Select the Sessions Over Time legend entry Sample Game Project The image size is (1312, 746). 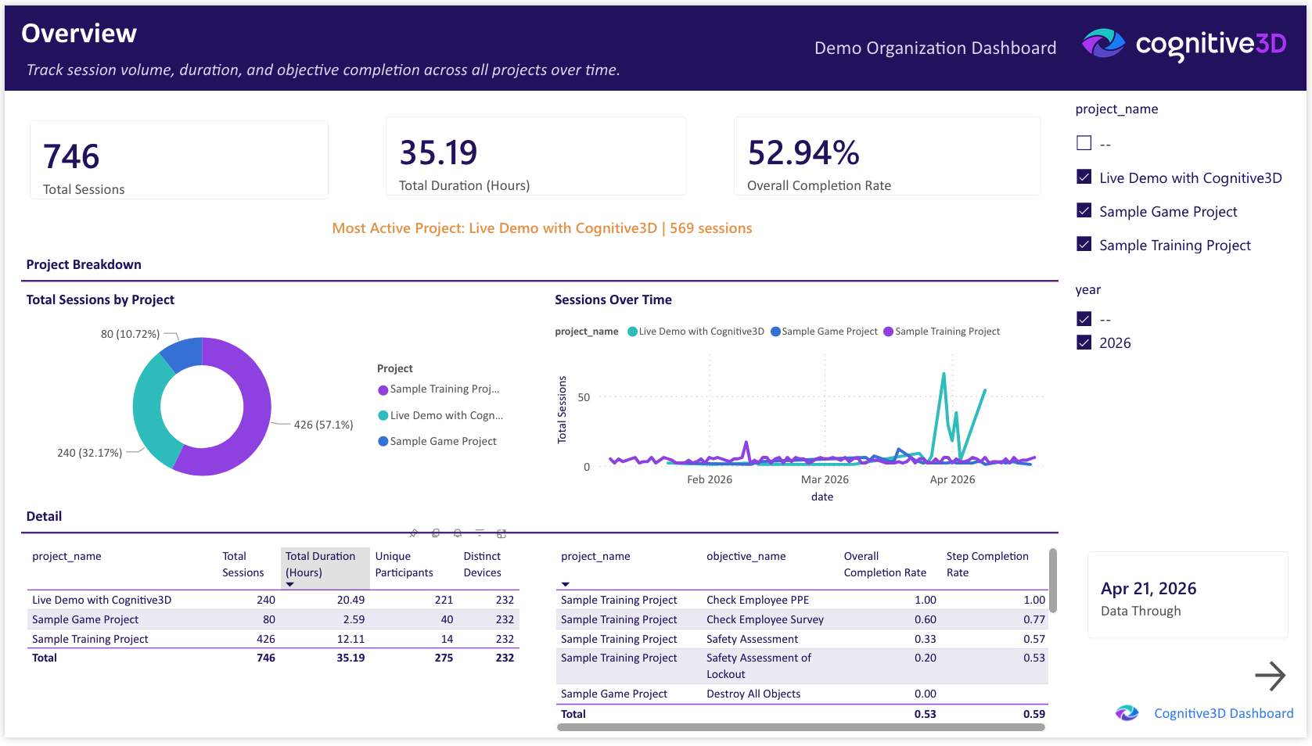coord(823,331)
